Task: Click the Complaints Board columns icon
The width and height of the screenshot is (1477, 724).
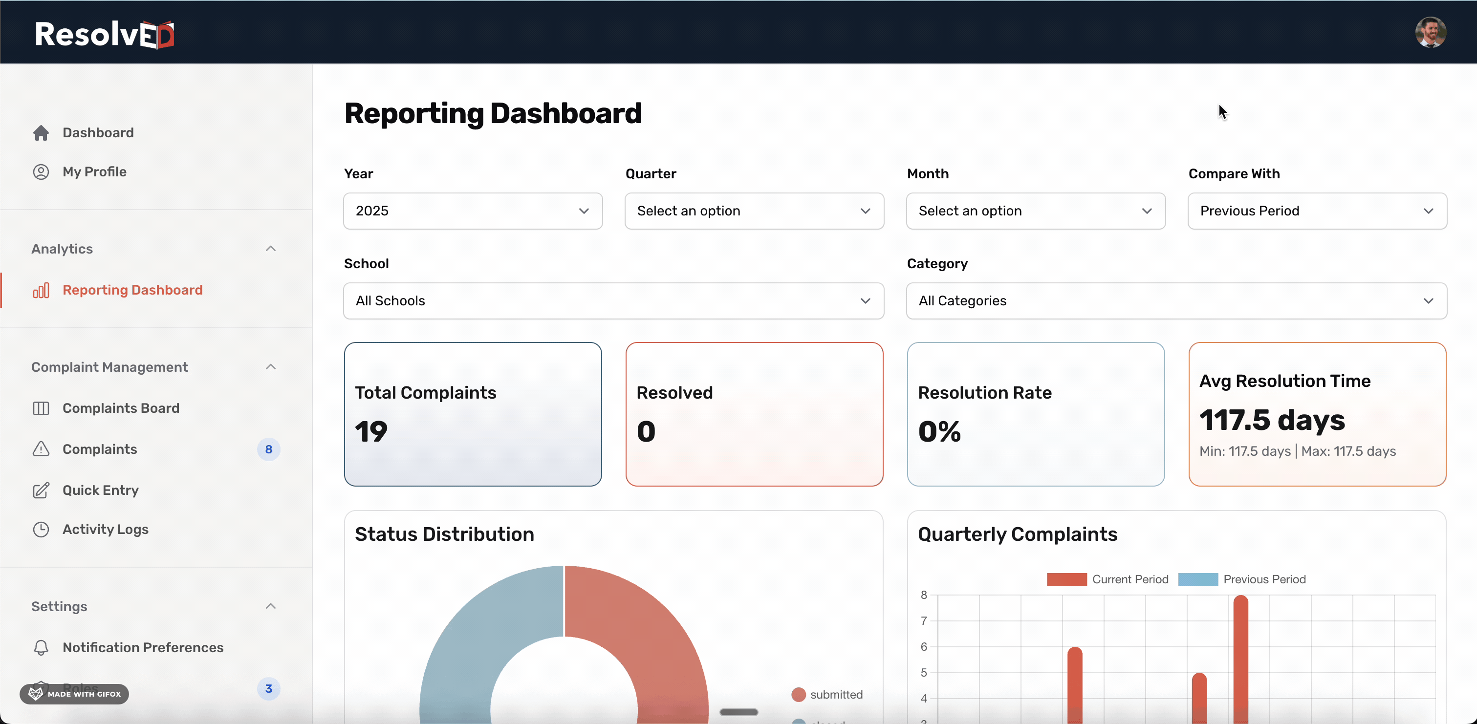Action: (x=41, y=408)
